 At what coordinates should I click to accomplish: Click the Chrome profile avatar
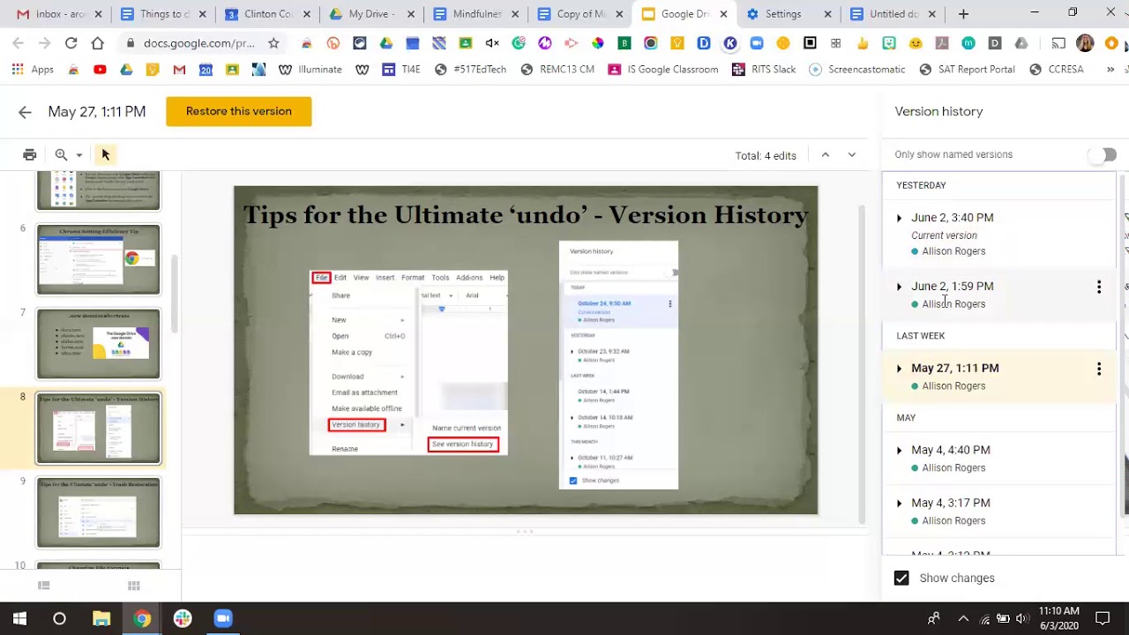point(1085,43)
